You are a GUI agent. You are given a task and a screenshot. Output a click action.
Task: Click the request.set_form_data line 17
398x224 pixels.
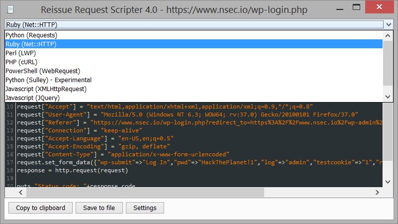click(x=199, y=162)
